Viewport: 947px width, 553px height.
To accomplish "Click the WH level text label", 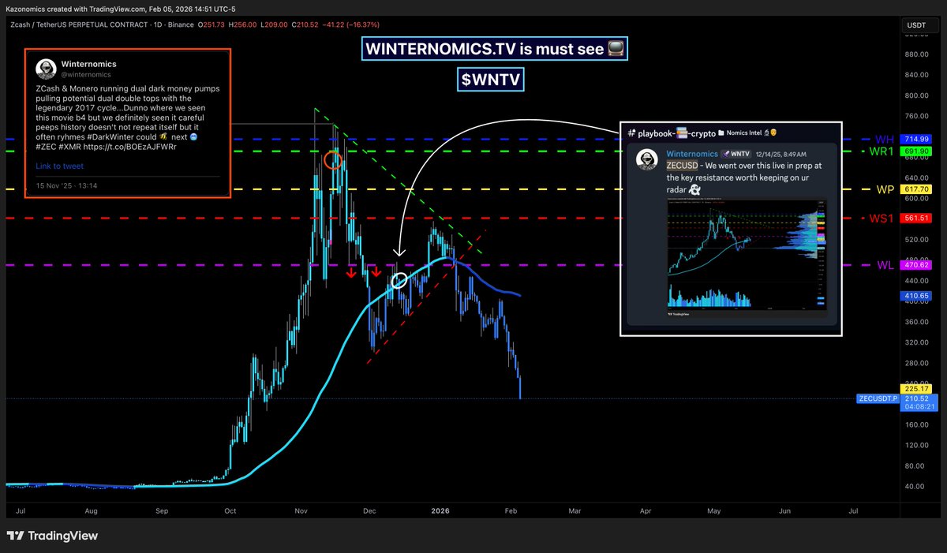I will pyautogui.click(x=884, y=139).
